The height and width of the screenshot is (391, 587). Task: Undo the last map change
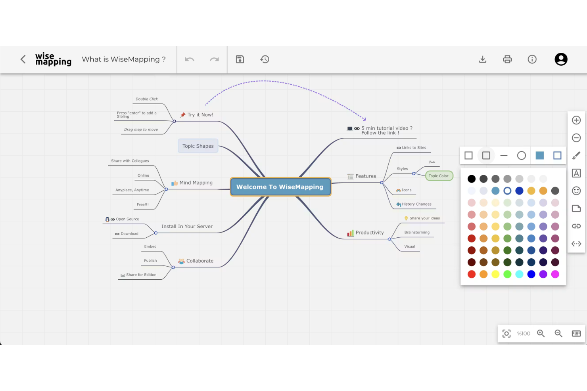[190, 59]
